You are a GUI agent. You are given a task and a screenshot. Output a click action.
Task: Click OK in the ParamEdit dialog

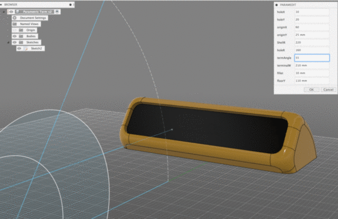312,89
